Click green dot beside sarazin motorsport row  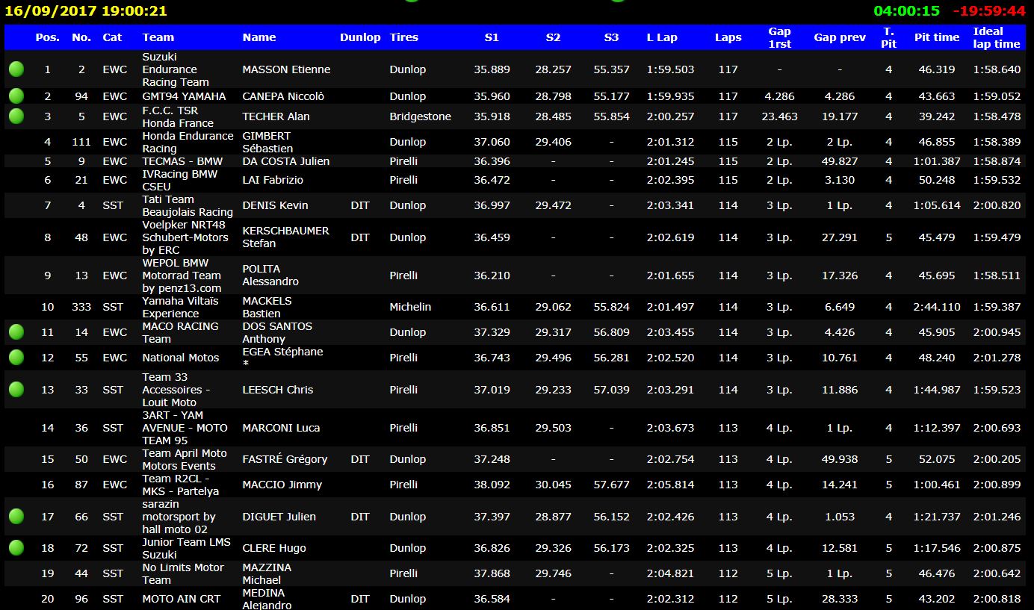pyautogui.click(x=16, y=517)
